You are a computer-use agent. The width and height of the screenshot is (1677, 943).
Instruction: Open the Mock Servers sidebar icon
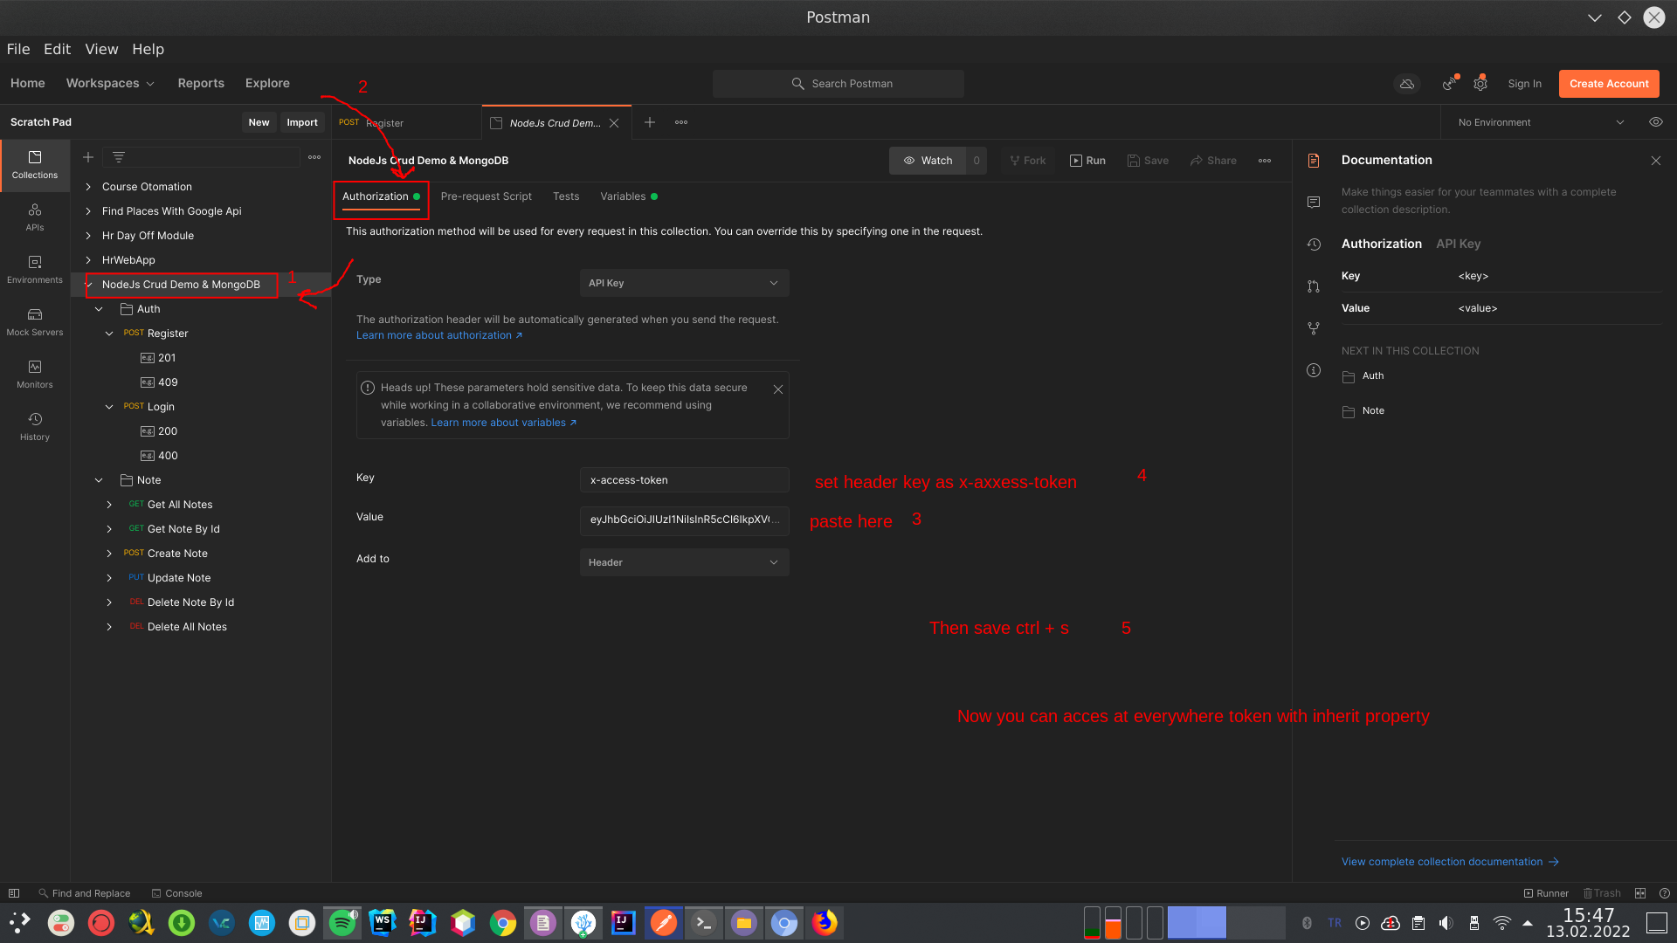(x=35, y=320)
